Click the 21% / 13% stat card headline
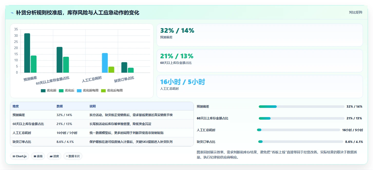The image size is (373, 170). [x=177, y=56]
